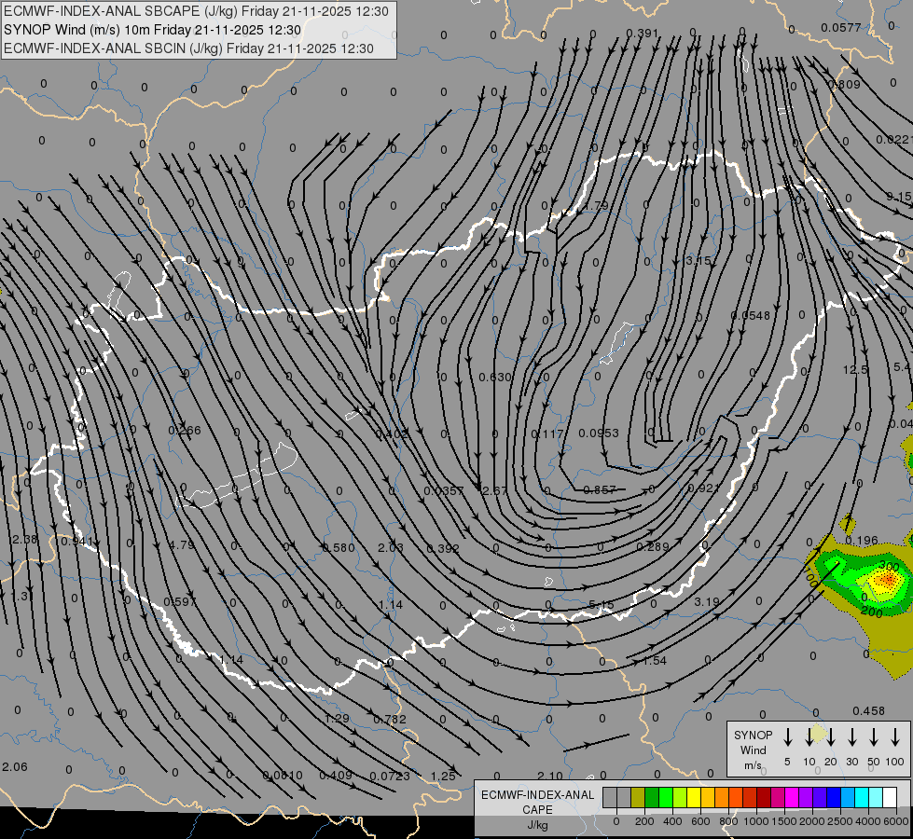Click the 5 m/s wind arrow in legend
The width and height of the screenshot is (913, 839).
tap(788, 737)
